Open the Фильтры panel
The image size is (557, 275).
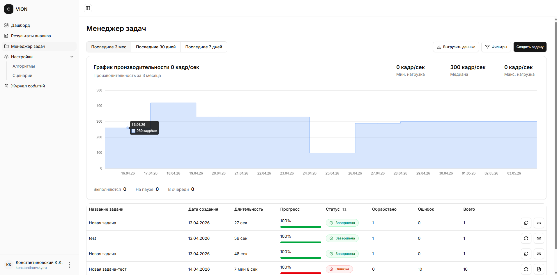496,47
